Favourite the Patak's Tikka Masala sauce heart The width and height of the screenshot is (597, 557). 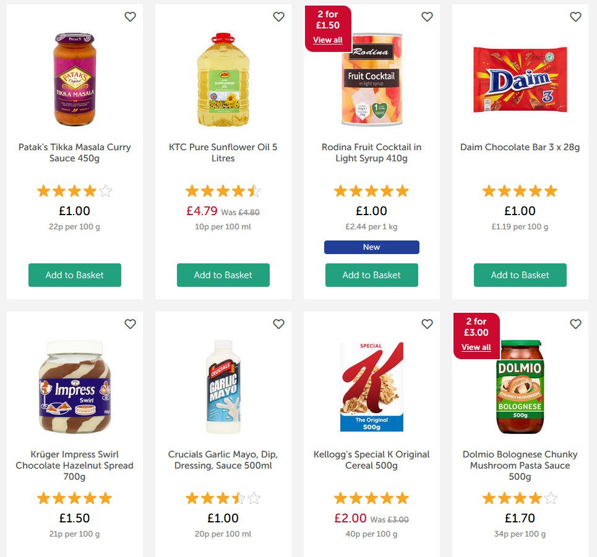130,17
